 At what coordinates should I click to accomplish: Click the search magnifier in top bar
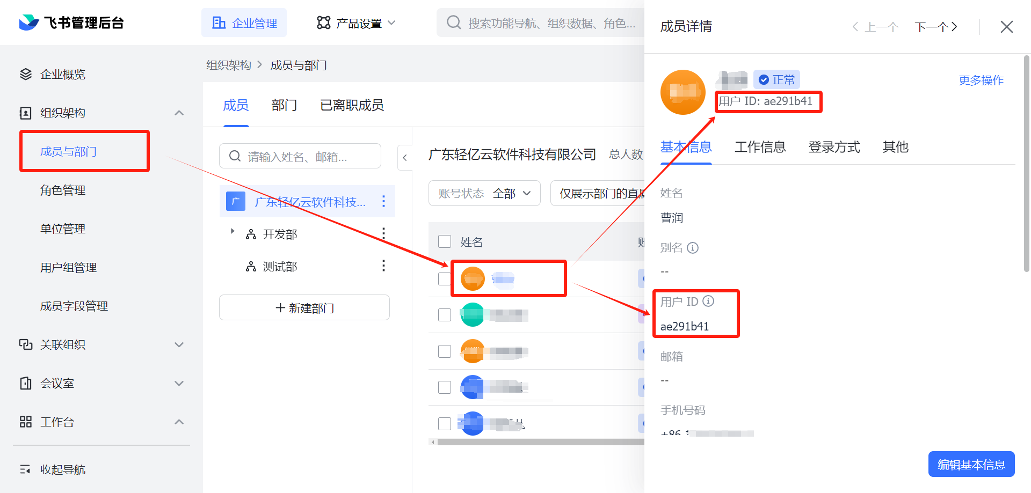coord(454,23)
